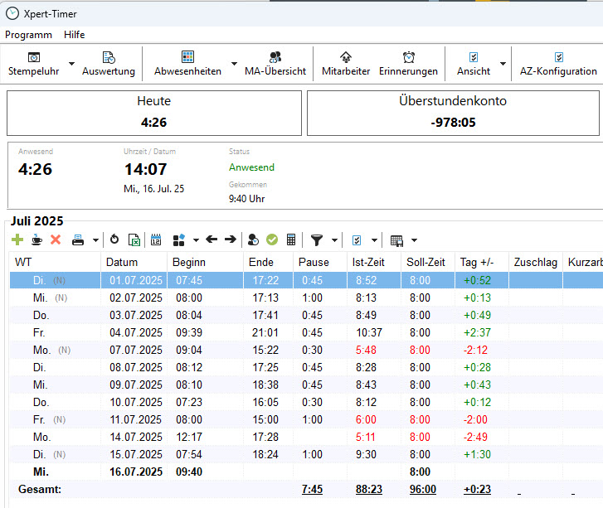The width and height of the screenshot is (603, 508).
Task: Open the Auswertung view
Action: (109, 64)
